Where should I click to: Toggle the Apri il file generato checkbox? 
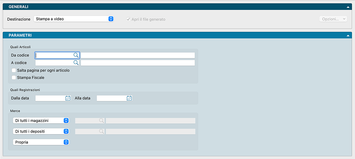tap(128, 19)
